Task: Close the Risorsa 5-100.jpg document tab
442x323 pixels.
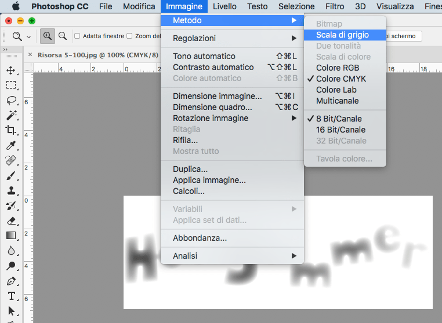Action: click(30, 54)
